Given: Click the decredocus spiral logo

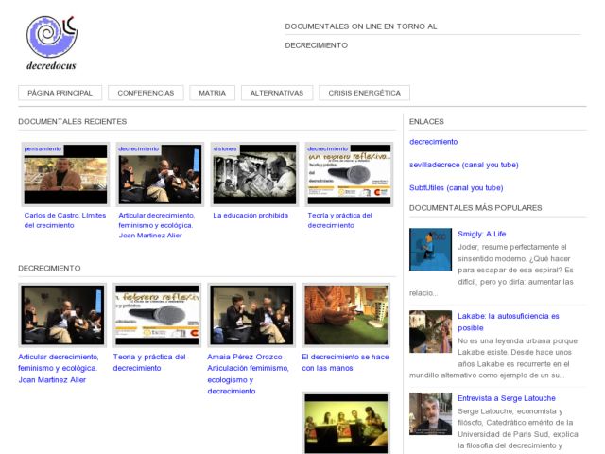Looking at the screenshot, I should coord(51,39).
